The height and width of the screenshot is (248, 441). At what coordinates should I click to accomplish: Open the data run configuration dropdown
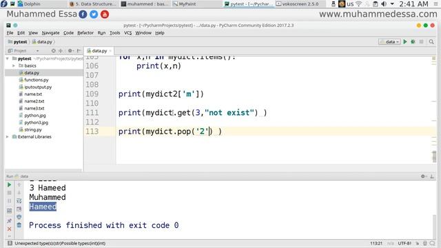tap(389, 41)
